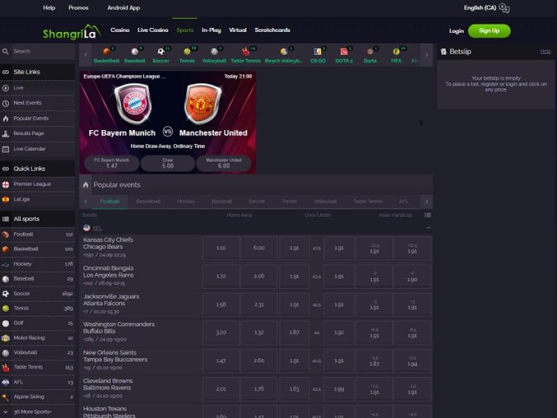Click the sidebar Search field
Image resolution: width=557 pixels, height=418 pixels.
point(42,51)
